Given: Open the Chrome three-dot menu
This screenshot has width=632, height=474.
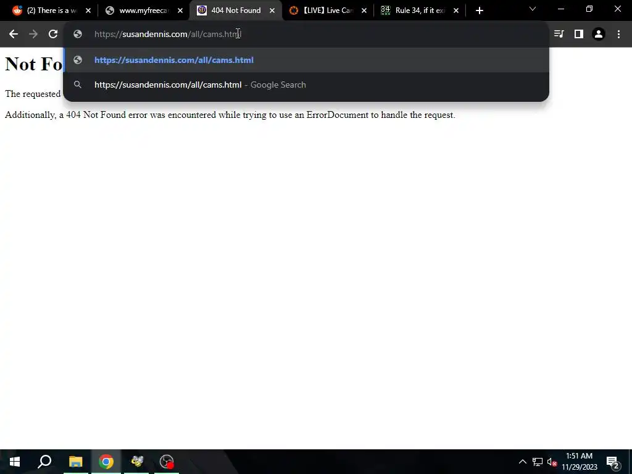Looking at the screenshot, I should tap(618, 35).
